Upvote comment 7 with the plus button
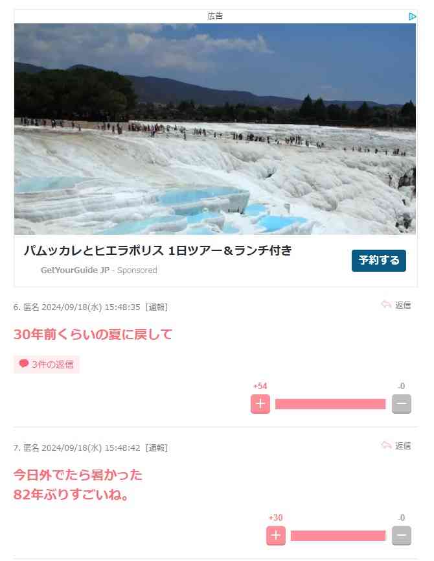The width and height of the screenshot is (434, 561). pos(276,536)
